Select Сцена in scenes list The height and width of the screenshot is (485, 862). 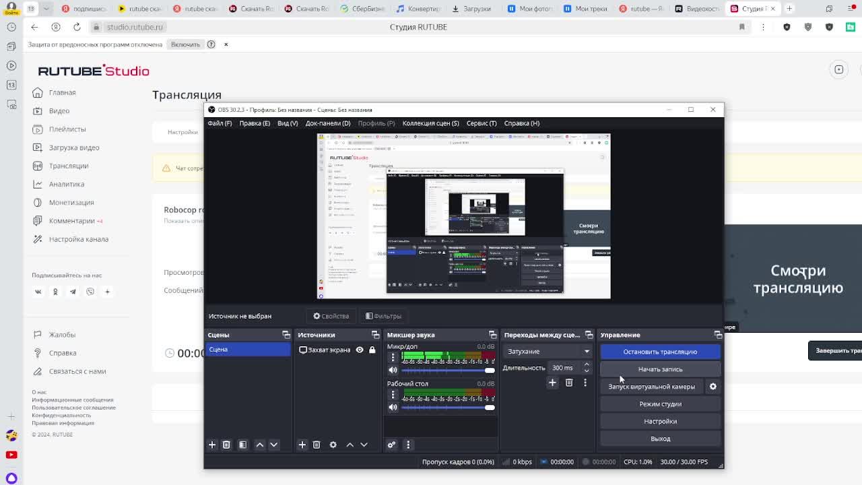coord(248,349)
